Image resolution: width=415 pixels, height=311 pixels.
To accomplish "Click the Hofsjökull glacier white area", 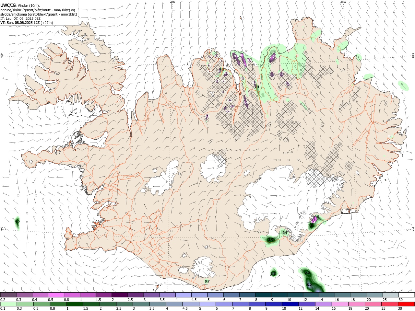I will [213, 167].
